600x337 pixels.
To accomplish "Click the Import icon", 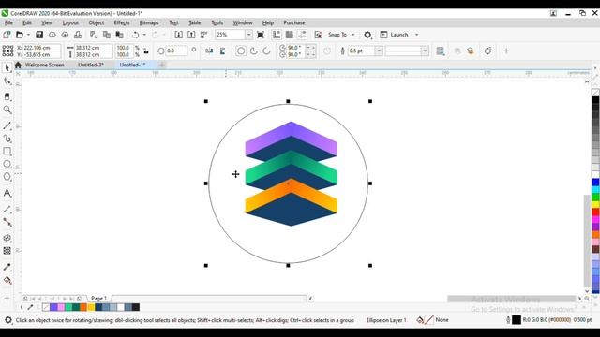I will [178, 35].
